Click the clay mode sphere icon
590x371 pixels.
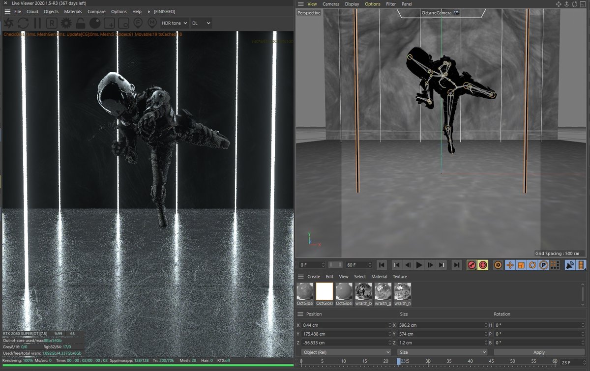coord(95,23)
